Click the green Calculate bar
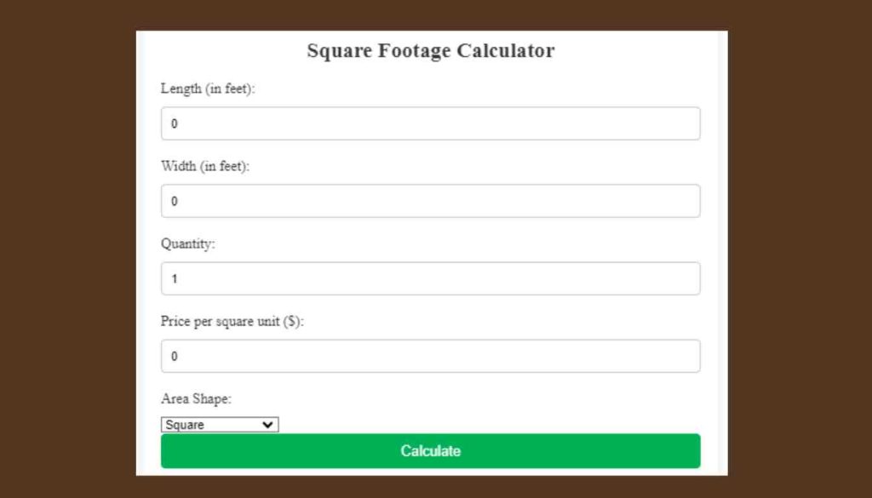872x498 pixels. pos(430,450)
